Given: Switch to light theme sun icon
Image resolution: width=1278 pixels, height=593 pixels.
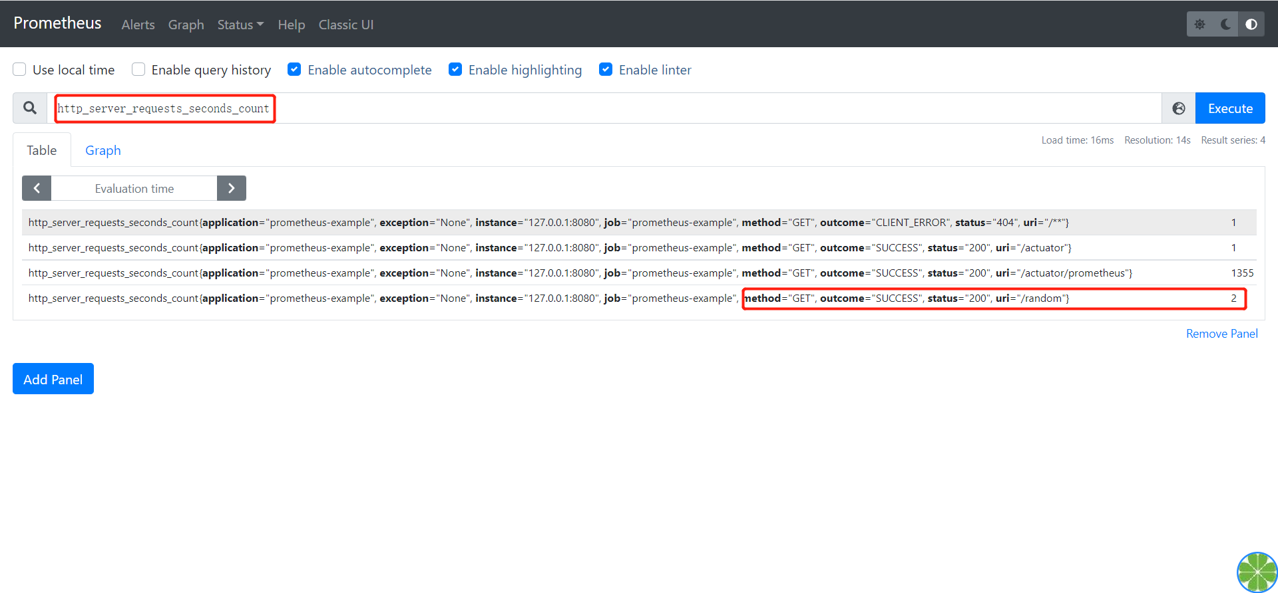Looking at the screenshot, I should click(1199, 24).
